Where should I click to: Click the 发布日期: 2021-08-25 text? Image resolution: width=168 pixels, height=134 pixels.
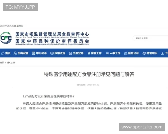pyautogui.click(x=88, y=85)
